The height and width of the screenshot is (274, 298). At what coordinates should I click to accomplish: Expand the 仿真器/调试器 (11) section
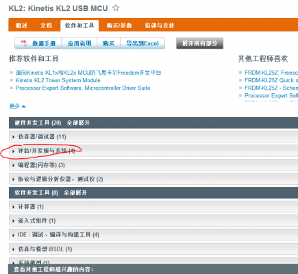tap(153, 137)
